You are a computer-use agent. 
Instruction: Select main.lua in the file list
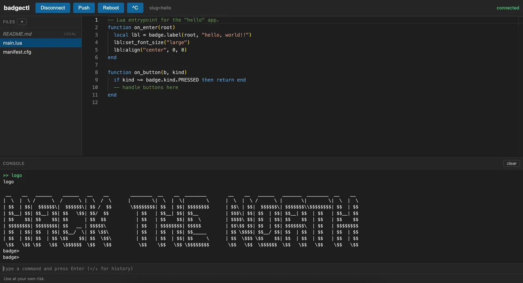(x=41, y=43)
